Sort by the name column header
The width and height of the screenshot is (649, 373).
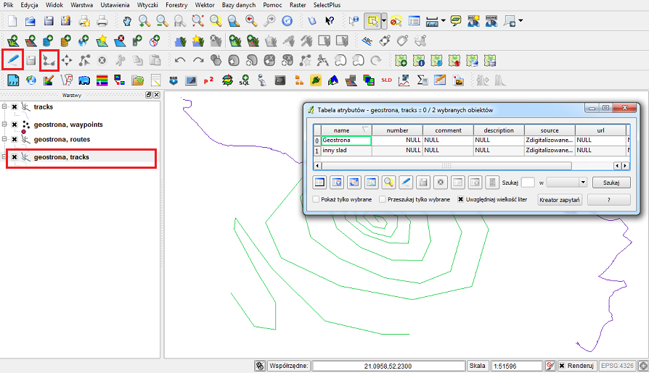346,130
